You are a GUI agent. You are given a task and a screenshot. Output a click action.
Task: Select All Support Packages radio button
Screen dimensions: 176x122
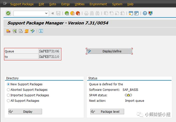9,101
